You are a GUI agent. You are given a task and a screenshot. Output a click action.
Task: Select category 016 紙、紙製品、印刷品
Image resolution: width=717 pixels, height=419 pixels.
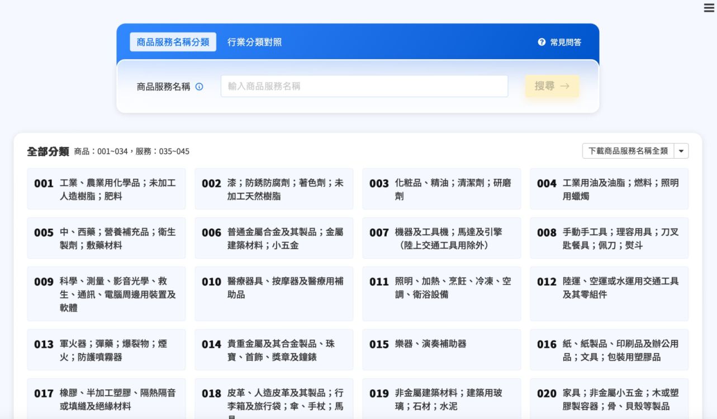609,350
